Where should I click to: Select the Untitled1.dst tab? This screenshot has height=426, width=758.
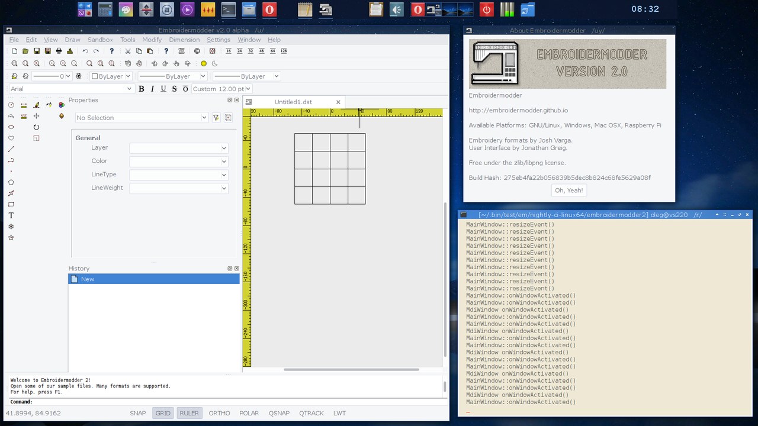click(x=293, y=102)
